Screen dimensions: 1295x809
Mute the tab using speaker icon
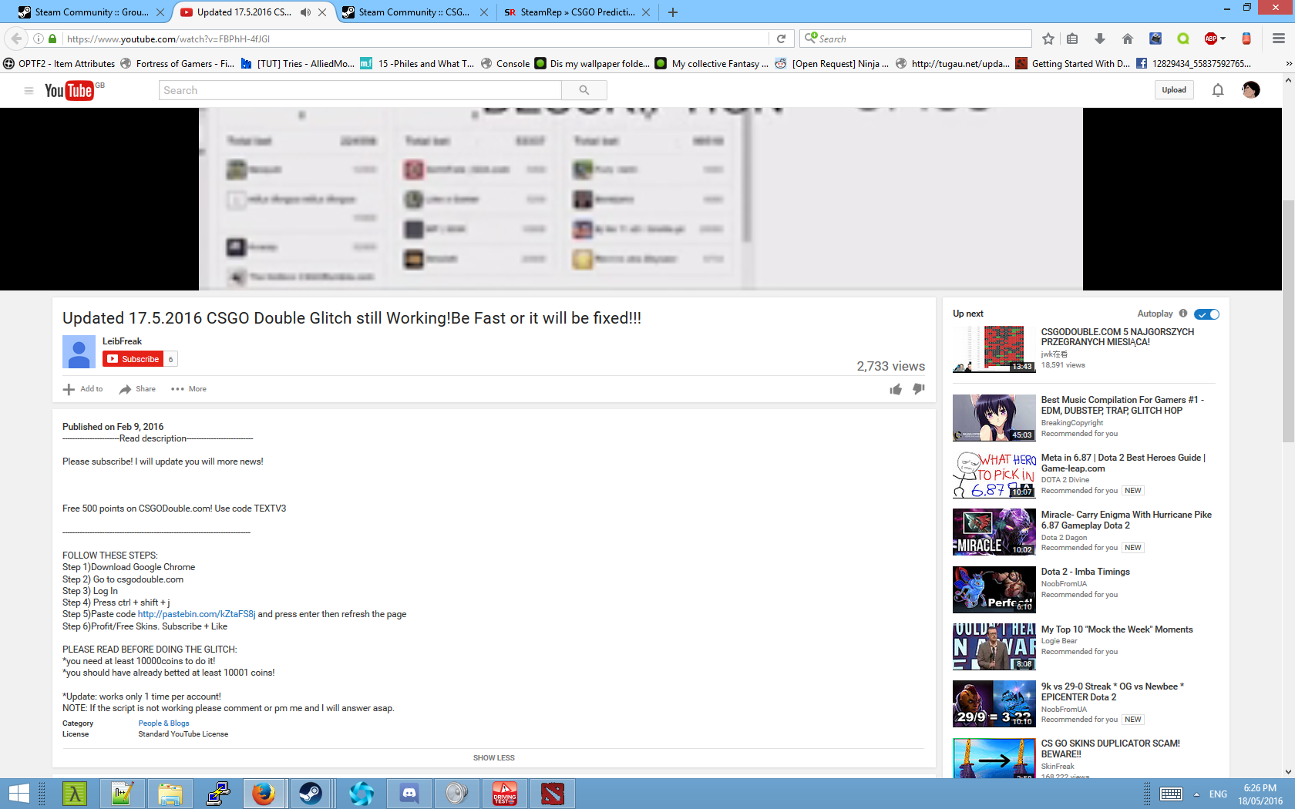pyautogui.click(x=305, y=12)
